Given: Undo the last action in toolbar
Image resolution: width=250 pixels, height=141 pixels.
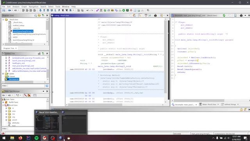Looking at the screenshot, I should 87,11.
